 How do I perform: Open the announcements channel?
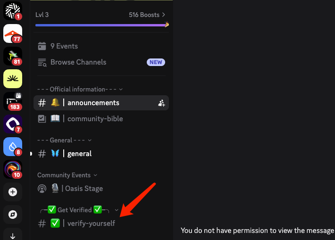(x=93, y=103)
